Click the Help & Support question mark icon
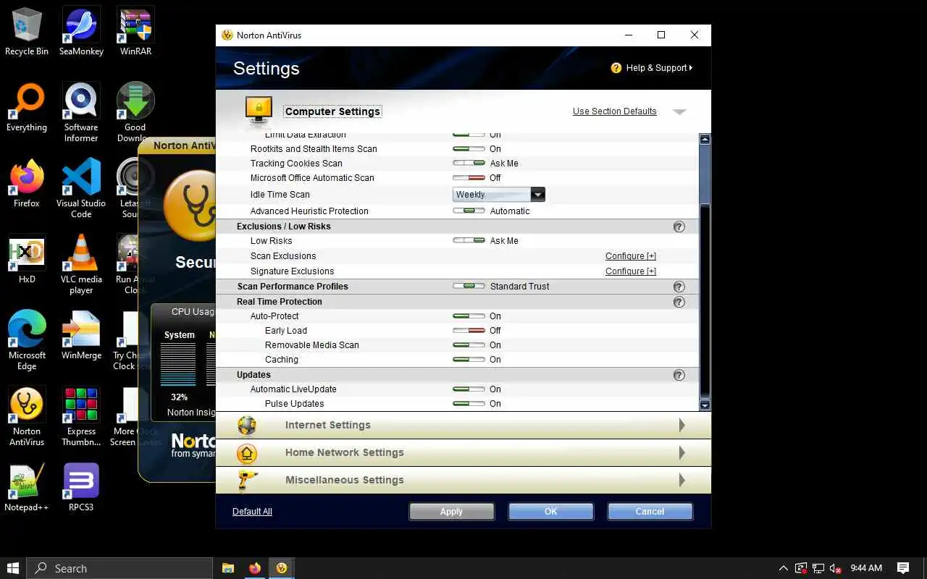The width and height of the screenshot is (927, 579). pyautogui.click(x=616, y=68)
